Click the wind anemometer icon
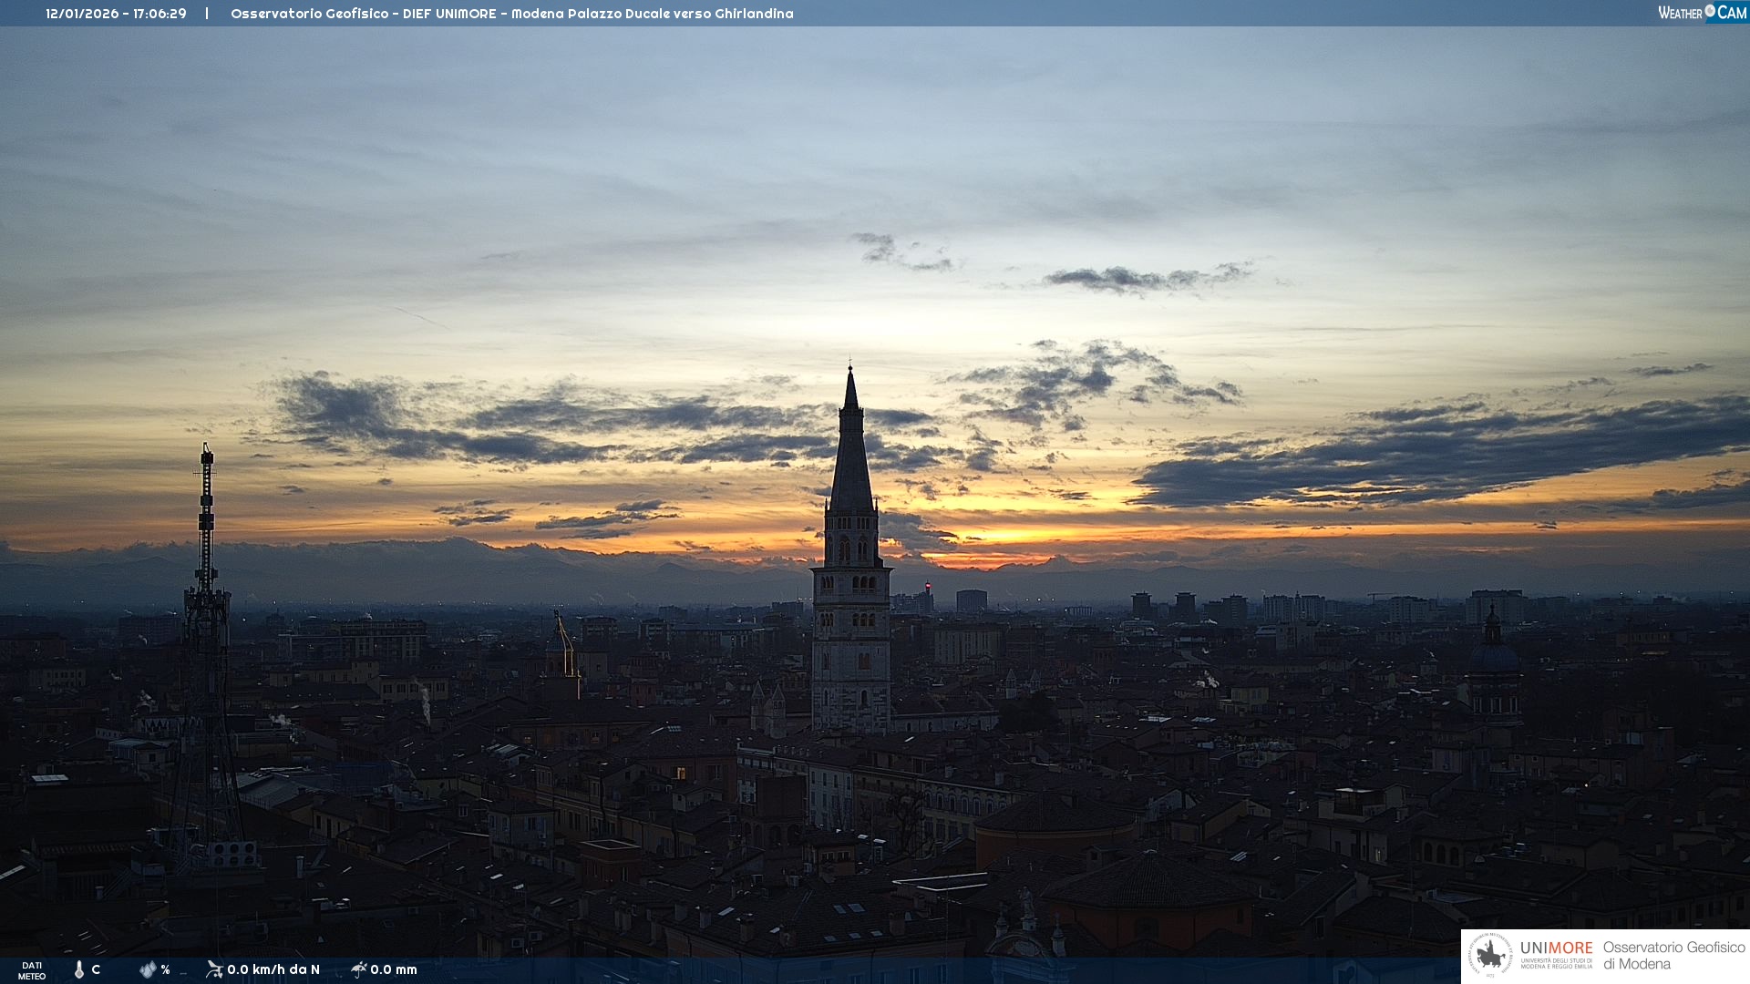 214,969
